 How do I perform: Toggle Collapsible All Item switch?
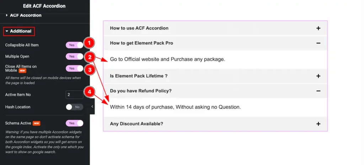(x=74, y=45)
